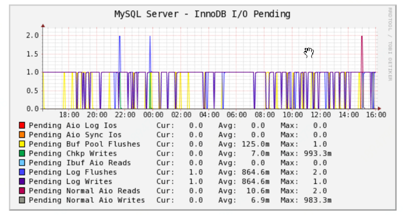
Task: Select the 'Pending Normal Aio Writes' legend label
Action: pyautogui.click(x=87, y=200)
